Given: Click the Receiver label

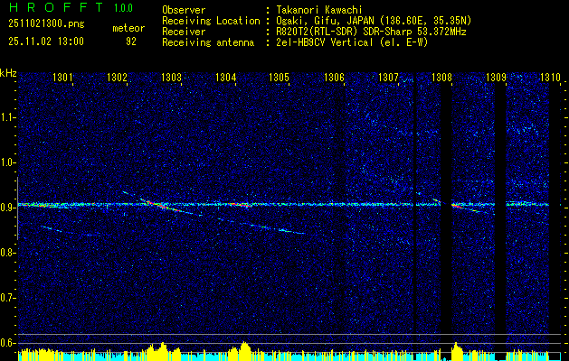Looking at the screenshot, I should click(x=184, y=32).
